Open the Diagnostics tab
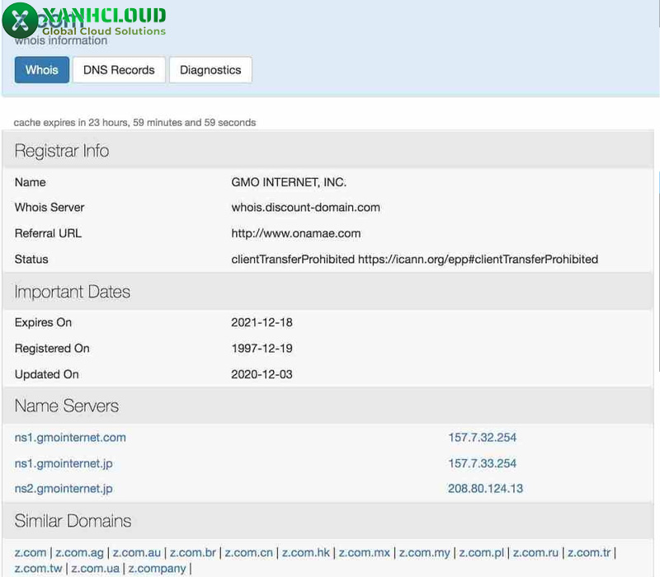 click(210, 70)
